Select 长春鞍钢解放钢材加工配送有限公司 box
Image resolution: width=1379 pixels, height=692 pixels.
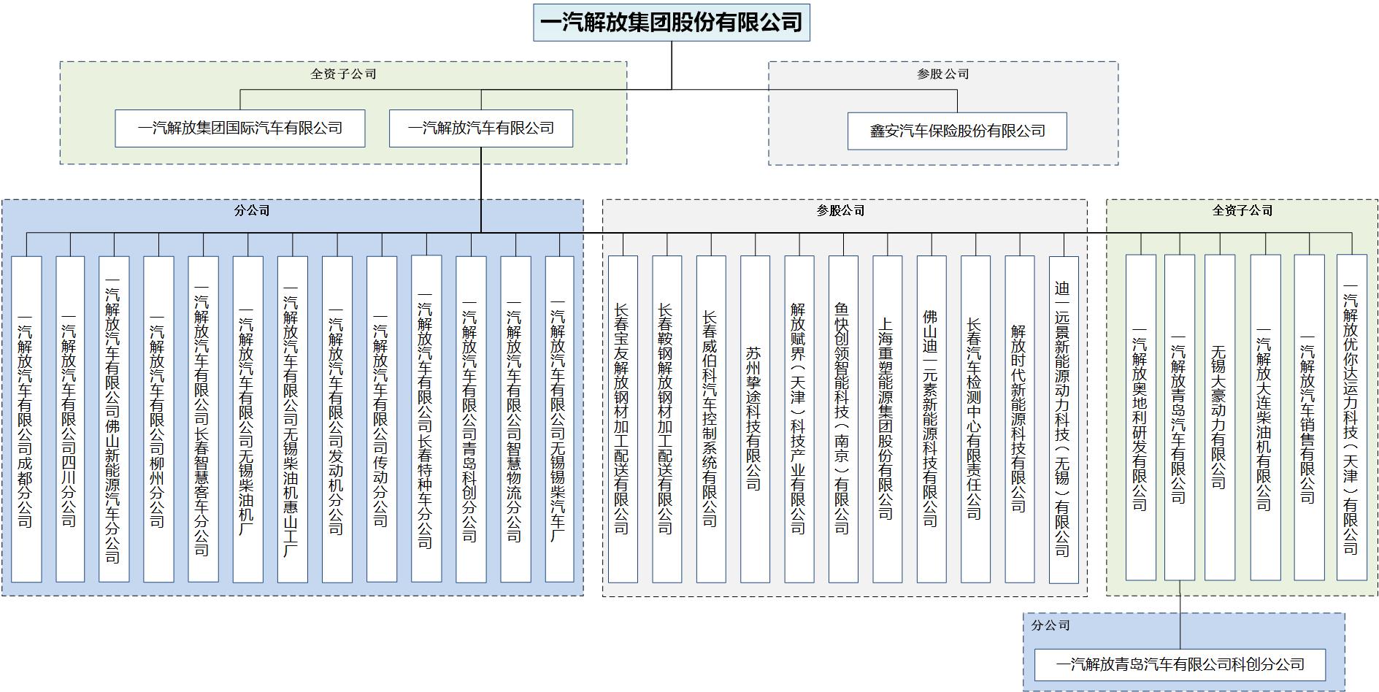[667, 419]
